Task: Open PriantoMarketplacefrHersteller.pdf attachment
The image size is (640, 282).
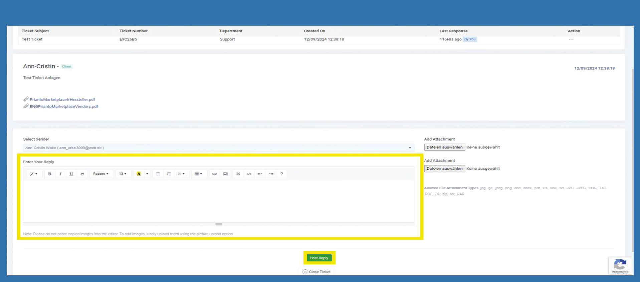Action: [x=62, y=99]
